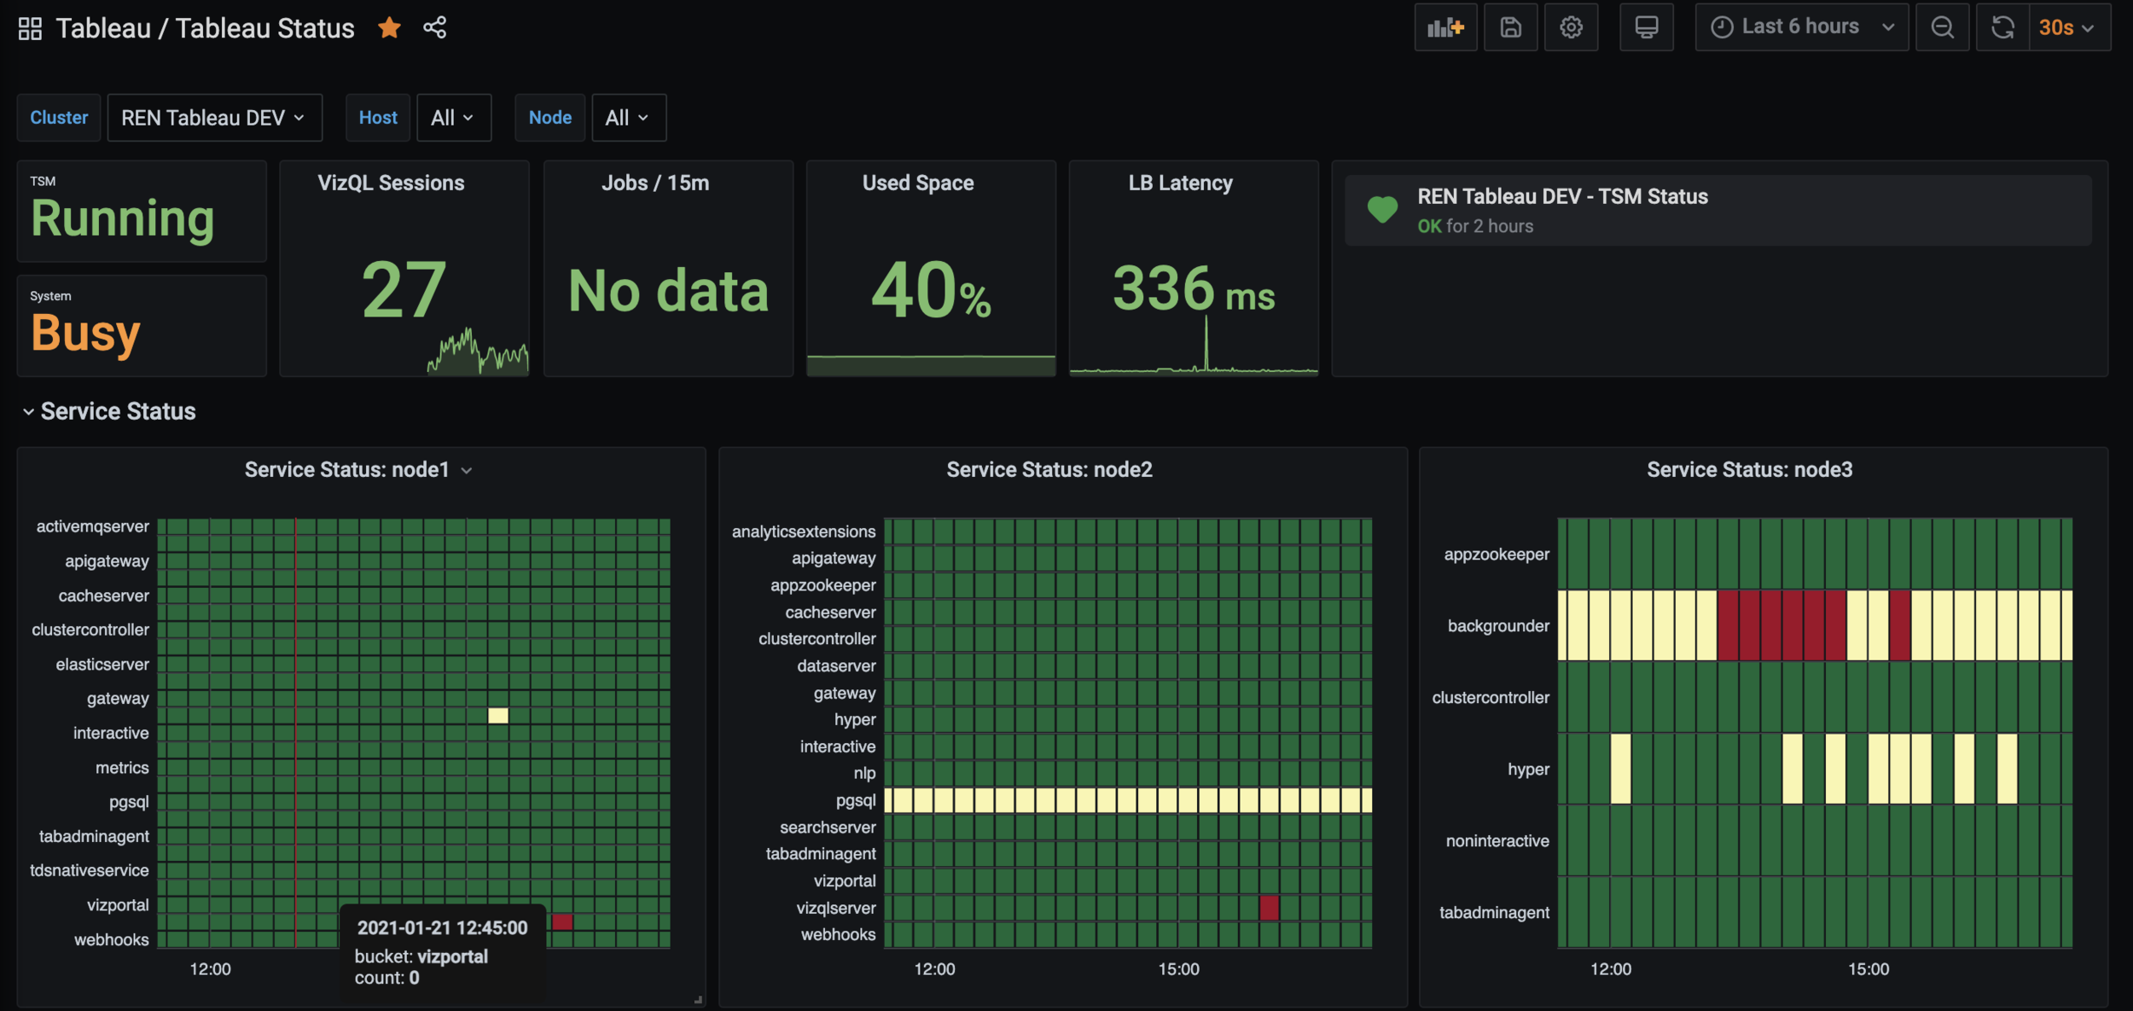Open the REN Tableau DEV cluster dropdown
The height and width of the screenshot is (1011, 2133).
tap(213, 118)
